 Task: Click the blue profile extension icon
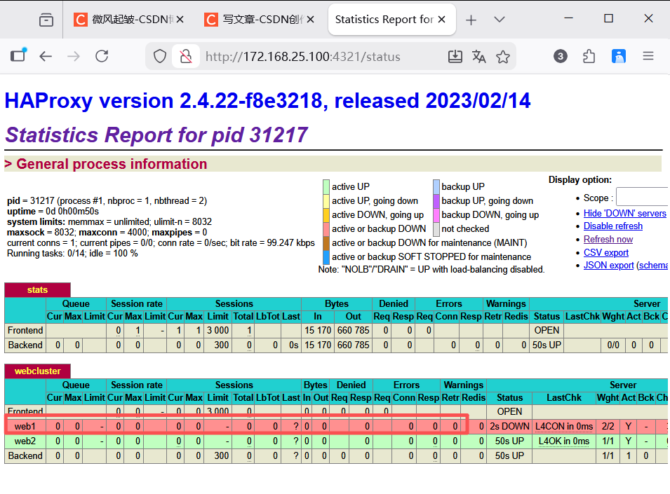pos(618,56)
